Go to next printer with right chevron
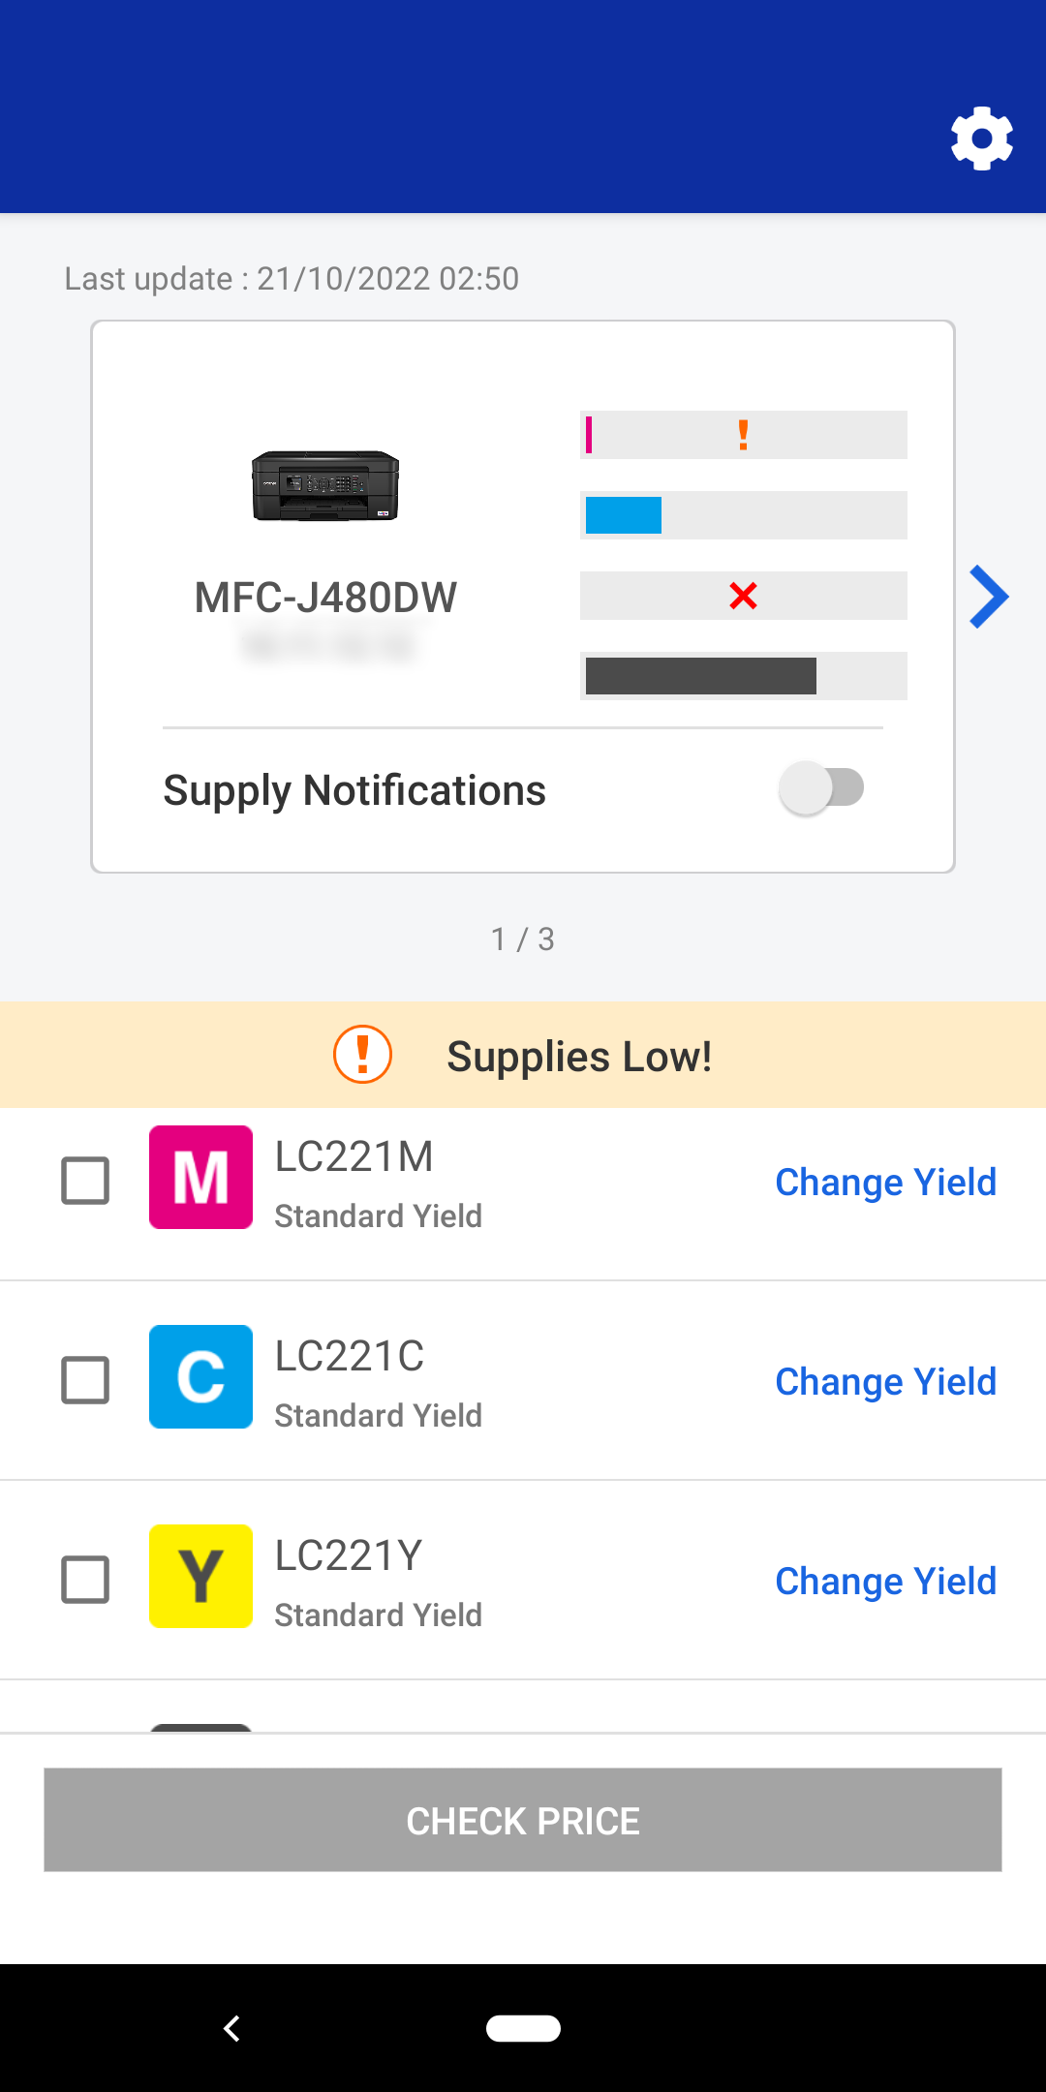This screenshot has width=1046, height=2092. point(989,597)
